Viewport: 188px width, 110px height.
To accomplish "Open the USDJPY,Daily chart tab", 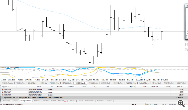I will click(x=182, y=83).
